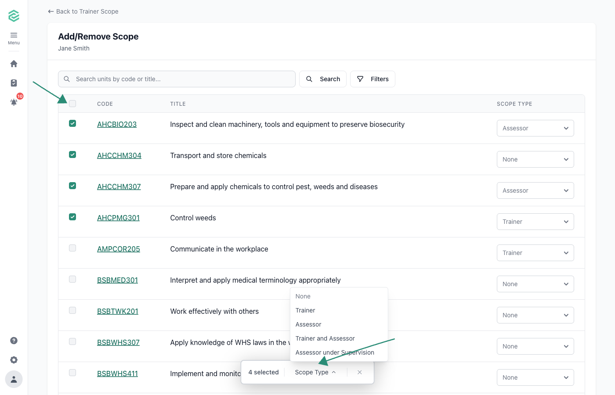Choose Assessor under Supervision option
The width and height of the screenshot is (615, 395).
(339, 352)
